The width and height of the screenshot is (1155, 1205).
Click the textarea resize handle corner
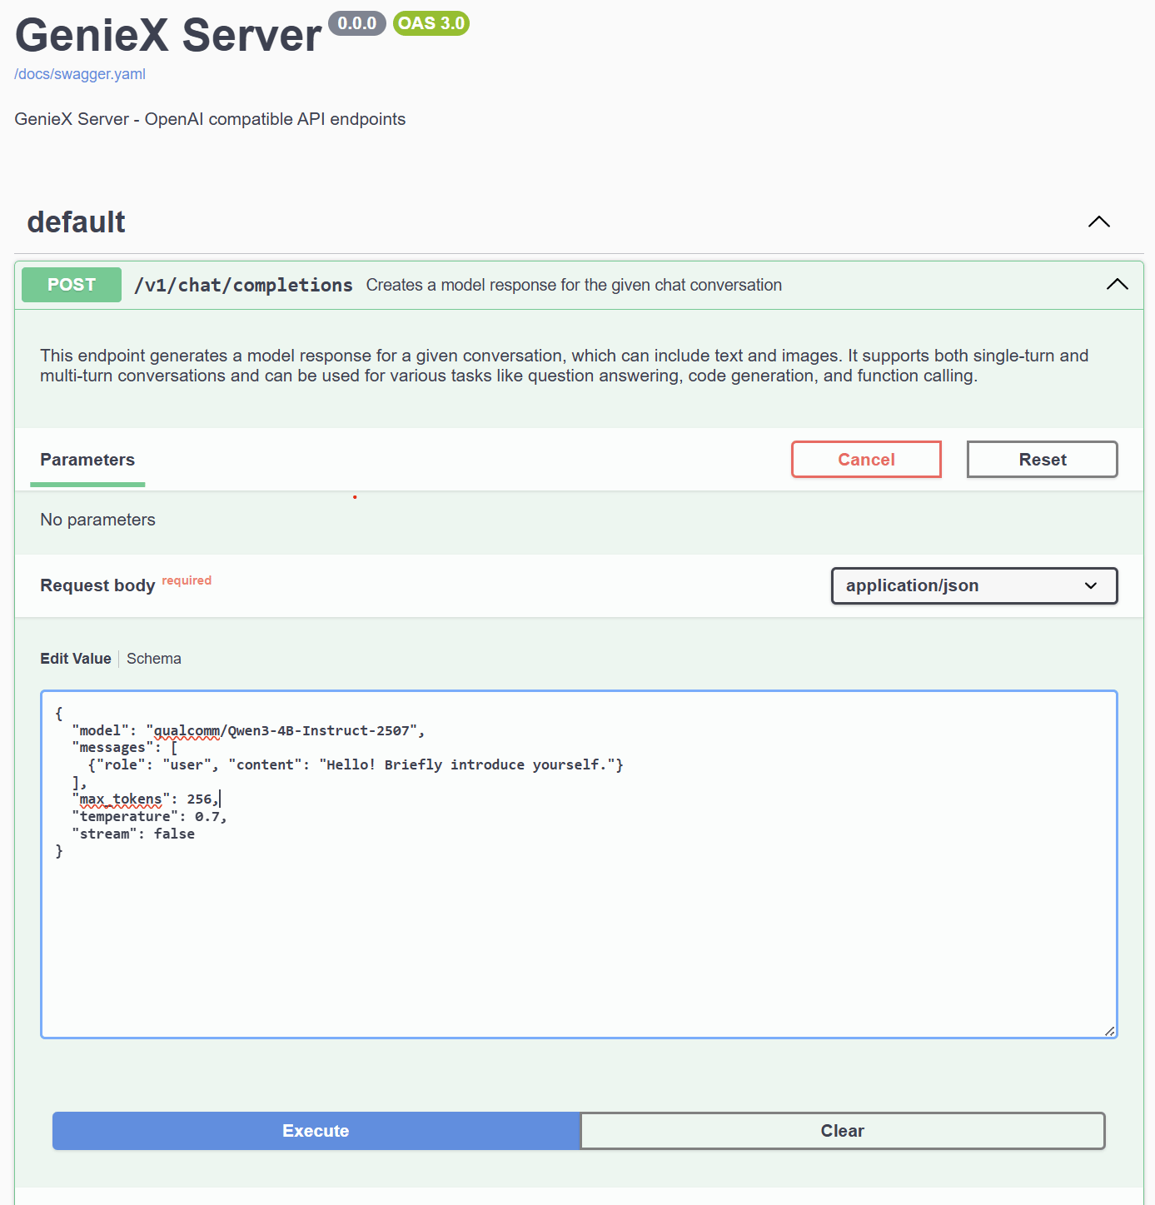[x=1109, y=1031]
